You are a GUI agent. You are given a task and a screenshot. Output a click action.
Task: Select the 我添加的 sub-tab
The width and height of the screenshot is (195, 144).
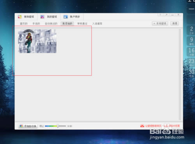pos(67,23)
